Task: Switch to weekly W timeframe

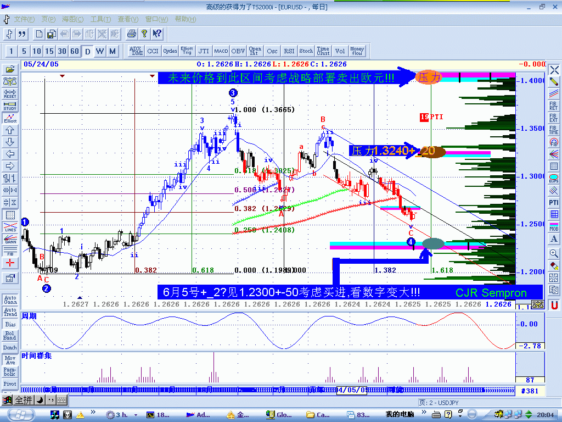Action: point(100,51)
